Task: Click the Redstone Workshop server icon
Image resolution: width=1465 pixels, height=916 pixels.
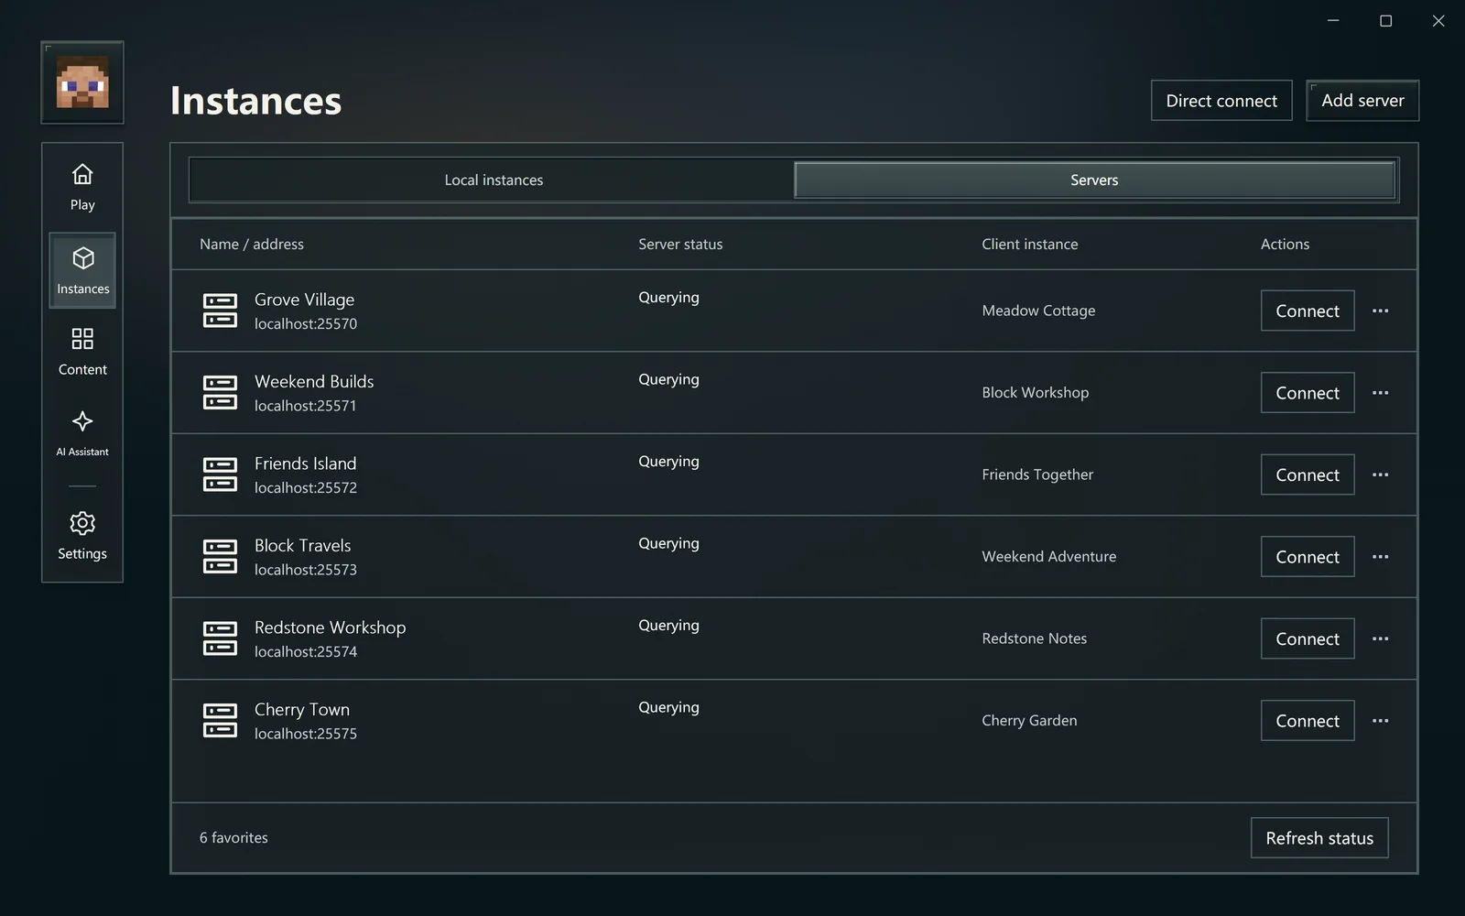Action: coord(220,638)
